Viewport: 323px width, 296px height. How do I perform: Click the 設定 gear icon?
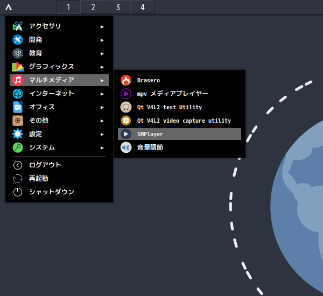tap(18, 134)
